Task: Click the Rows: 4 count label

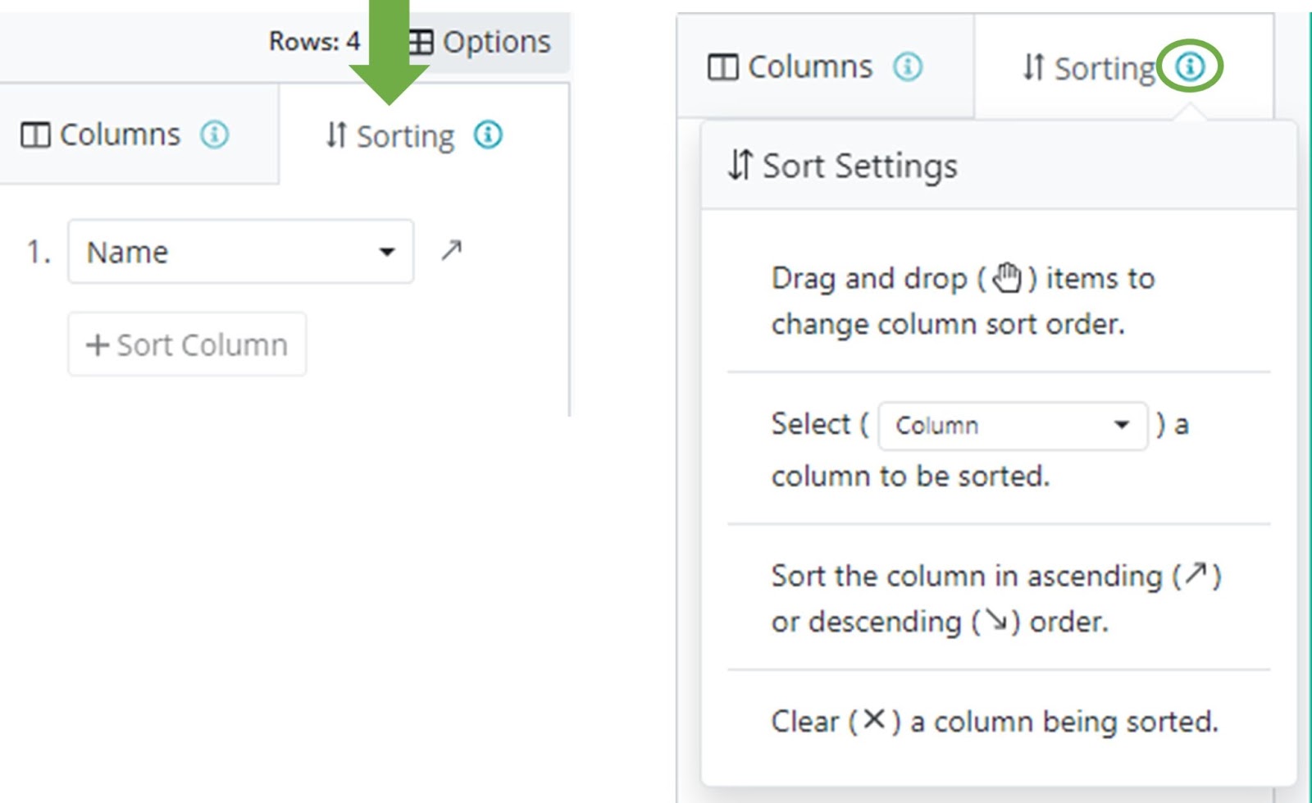Action: [314, 41]
